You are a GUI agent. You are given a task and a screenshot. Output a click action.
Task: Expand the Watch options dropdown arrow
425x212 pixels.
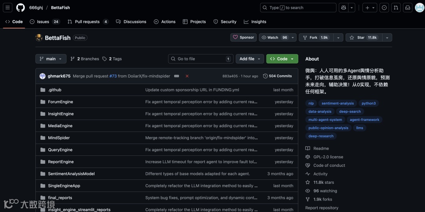pos(293,38)
